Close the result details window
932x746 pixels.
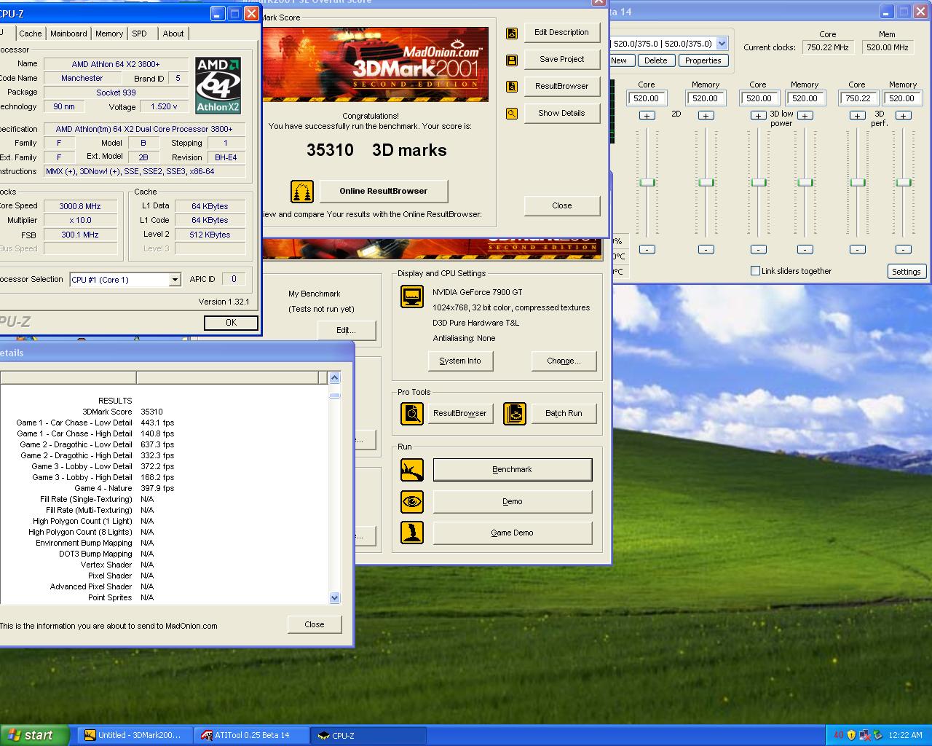click(314, 625)
